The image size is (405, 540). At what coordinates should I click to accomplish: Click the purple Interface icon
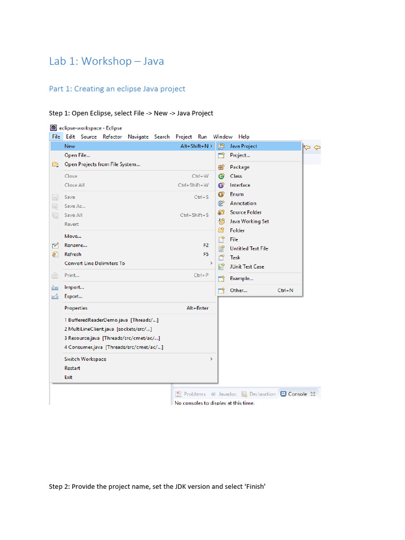click(221, 185)
